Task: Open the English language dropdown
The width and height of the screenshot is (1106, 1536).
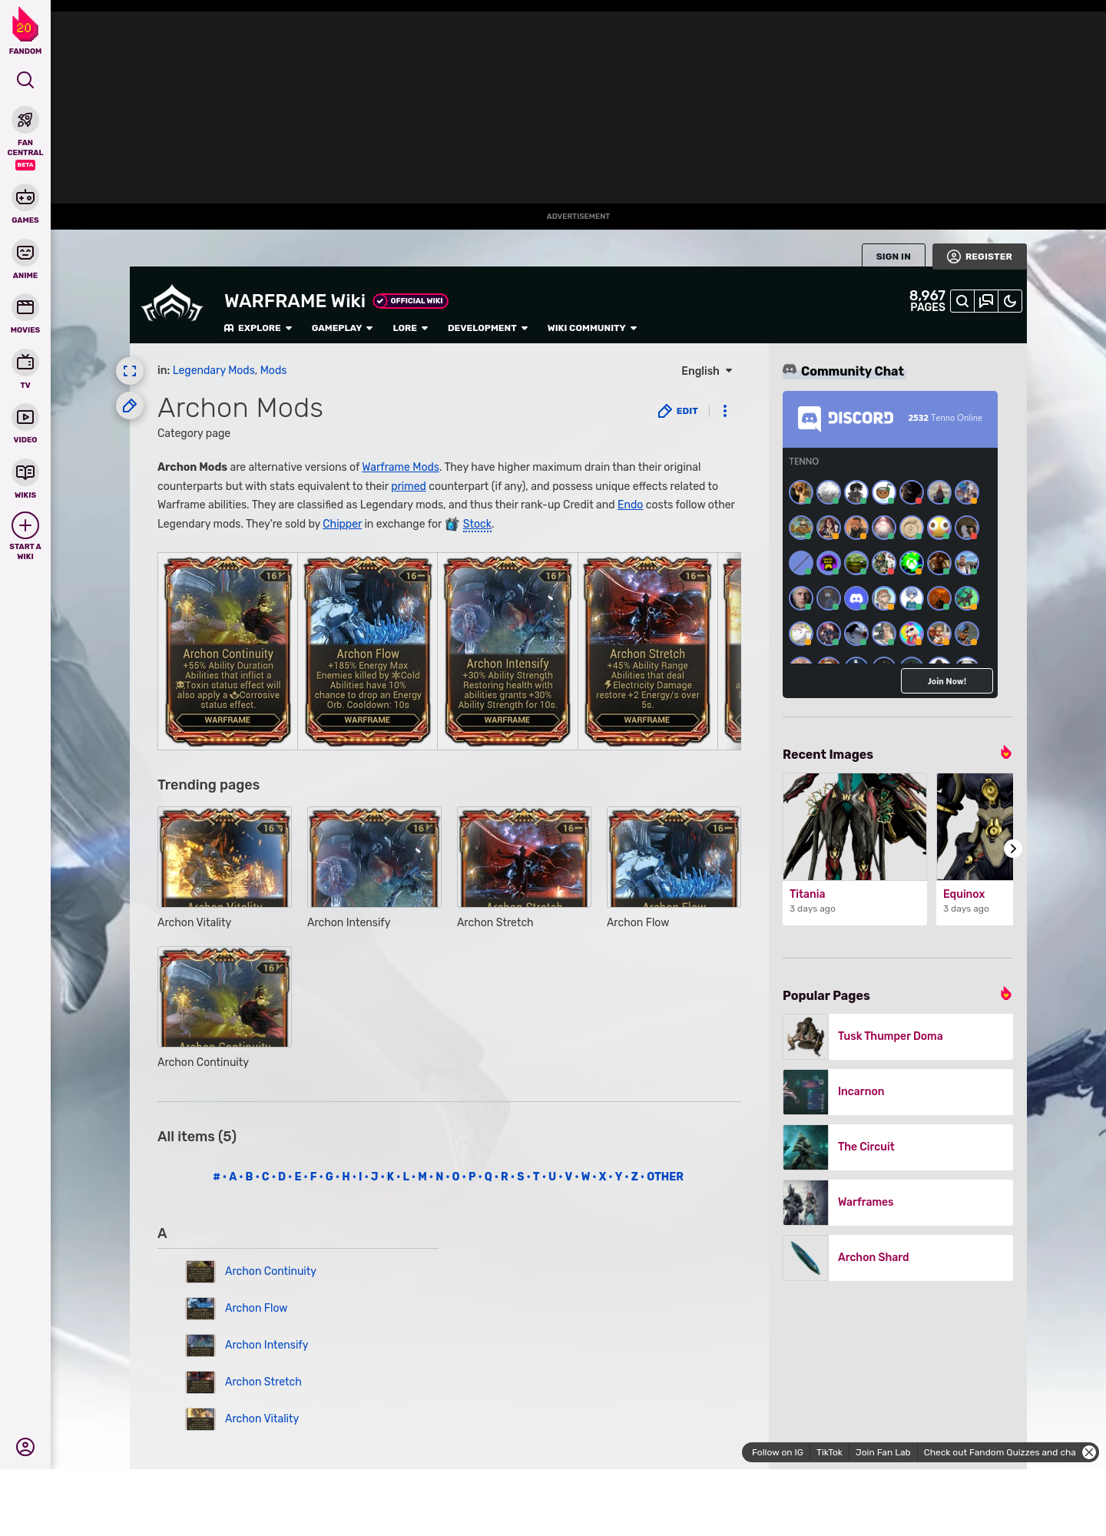Action: click(x=707, y=371)
